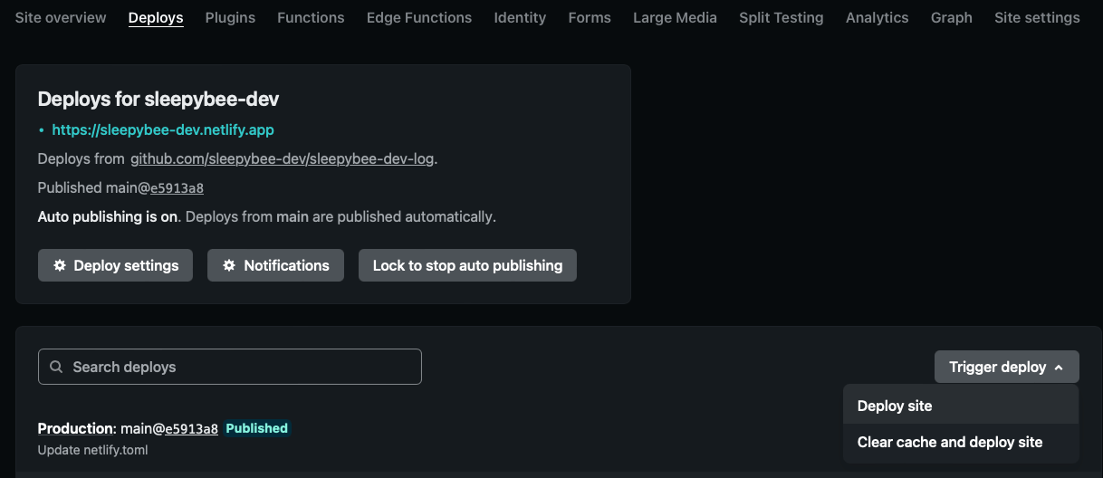Select the Deploys tab
This screenshot has height=478, width=1103.
[x=156, y=17]
